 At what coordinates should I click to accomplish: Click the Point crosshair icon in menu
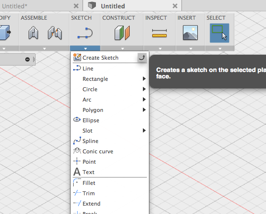click(x=77, y=161)
